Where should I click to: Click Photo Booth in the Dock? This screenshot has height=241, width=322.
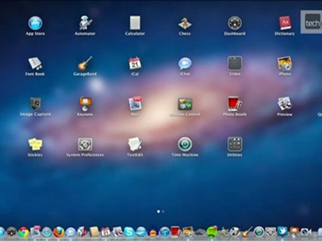click(x=176, y=232)
